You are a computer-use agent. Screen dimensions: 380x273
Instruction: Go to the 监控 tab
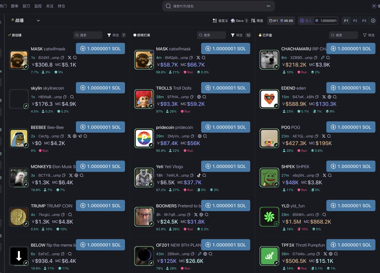(x=38, y=6)
